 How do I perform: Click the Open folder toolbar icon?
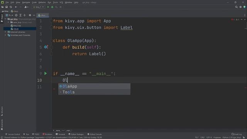click(x=2, y=7)
